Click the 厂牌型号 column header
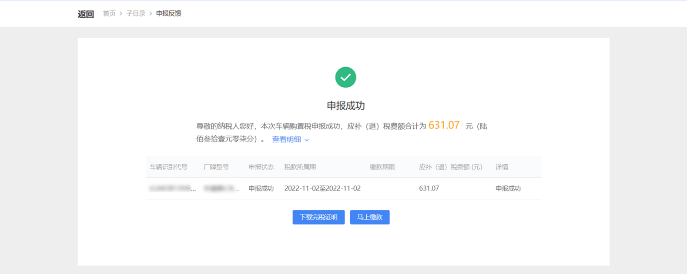Screen dimensions: 687x274 click(x=216, y=167)
